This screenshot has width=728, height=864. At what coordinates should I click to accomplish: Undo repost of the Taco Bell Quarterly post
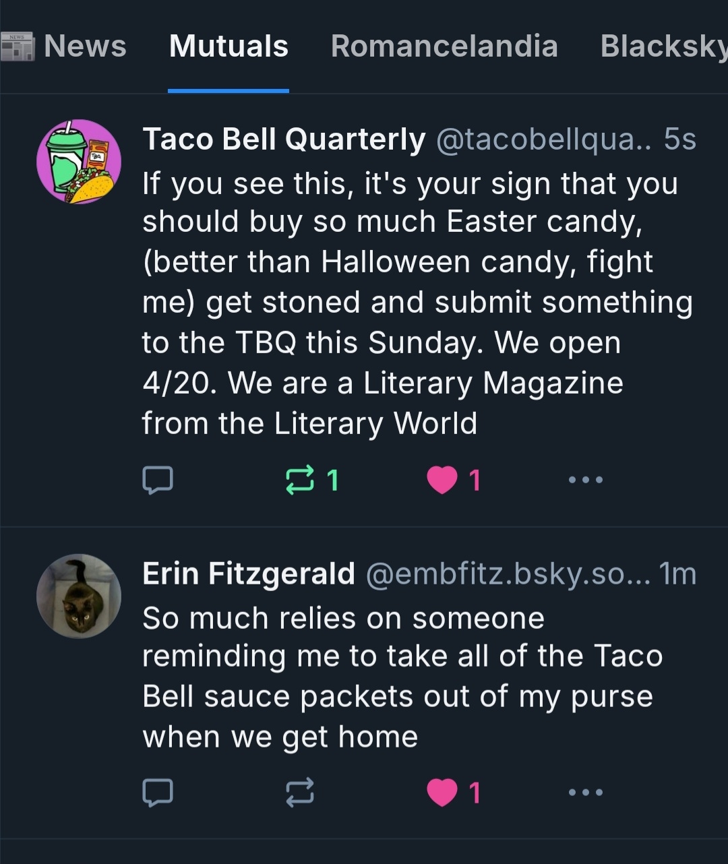point(300,481)
